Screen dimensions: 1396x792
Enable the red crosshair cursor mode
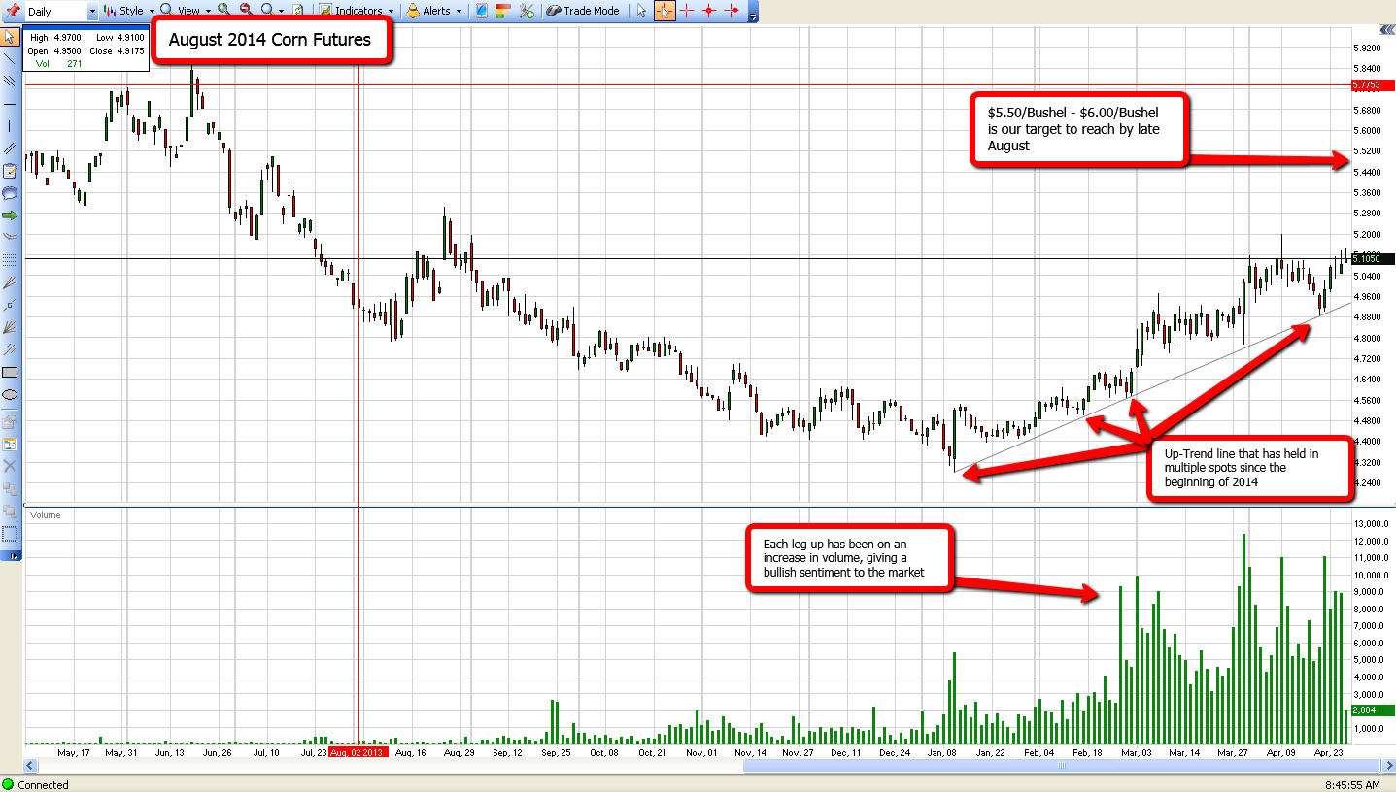pos(687,11)
